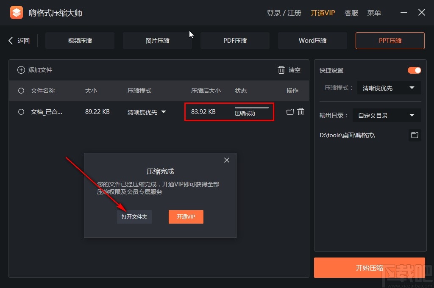Expand the 压缩模式 dropdown in quick settings
The height and width of the screenshot is (288, 434).
[389, 88]
